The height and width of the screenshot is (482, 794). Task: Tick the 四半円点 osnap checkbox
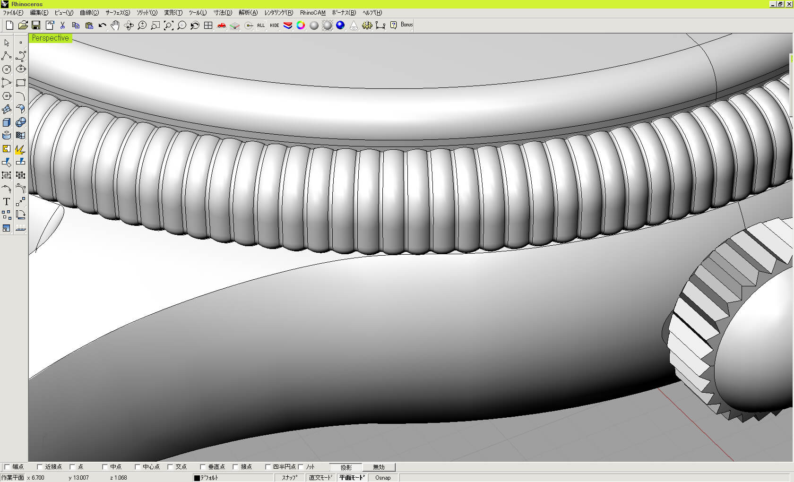coord(268,467)
